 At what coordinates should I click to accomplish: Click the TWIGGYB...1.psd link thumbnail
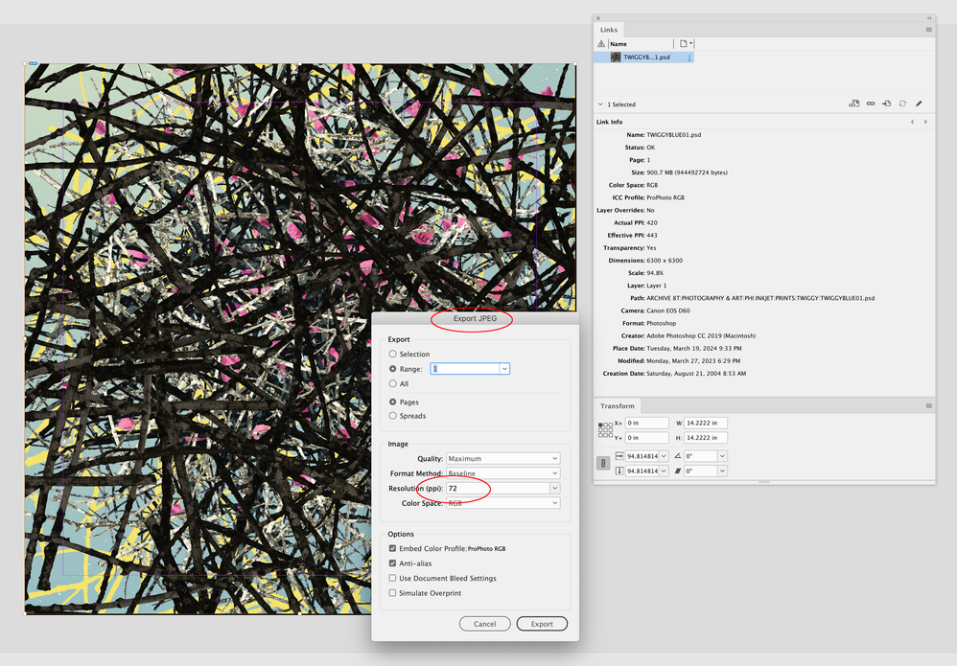[616, 57]
